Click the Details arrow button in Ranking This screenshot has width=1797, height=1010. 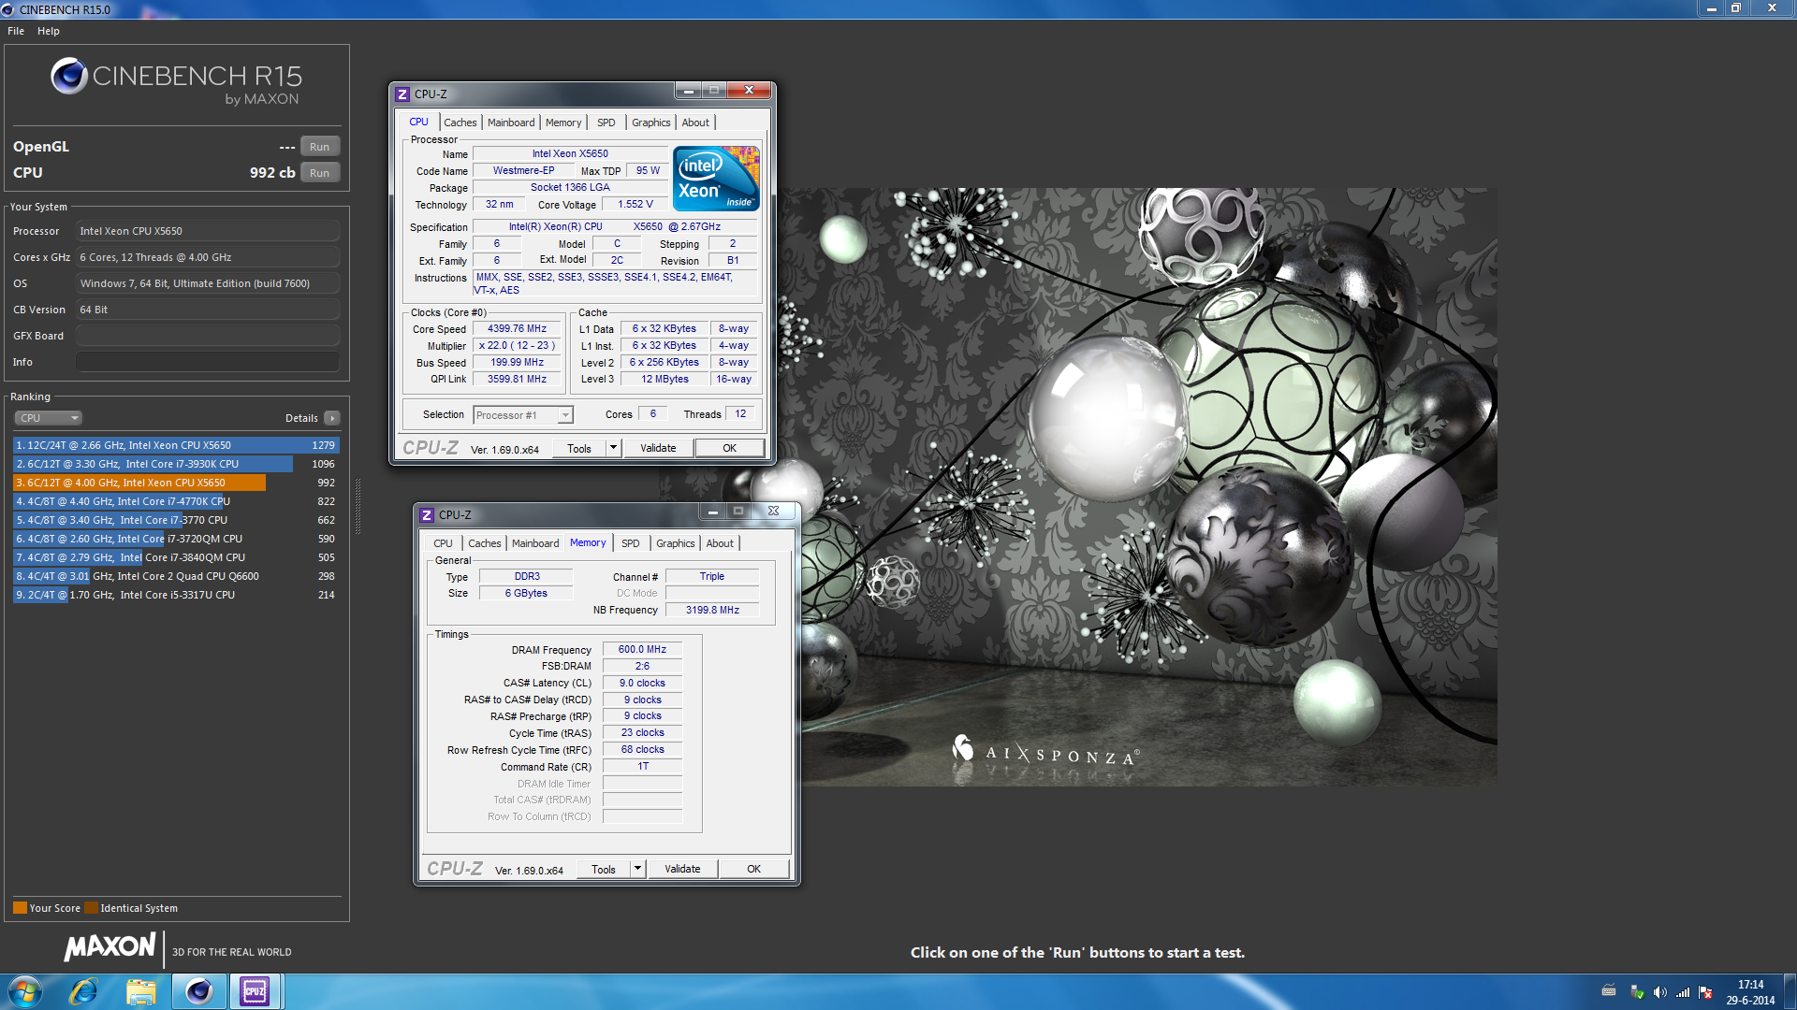pos(332,418)
